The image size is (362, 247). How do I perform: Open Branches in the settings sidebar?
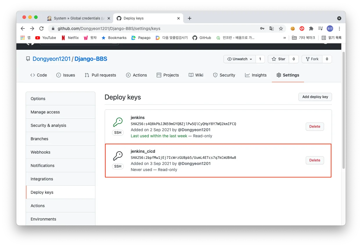(61, 139)
